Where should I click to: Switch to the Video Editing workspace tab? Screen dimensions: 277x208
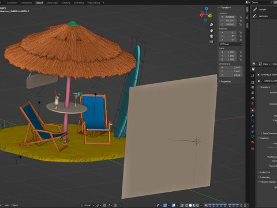coord(93,3)
